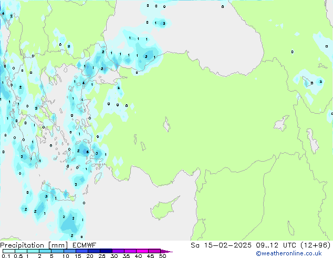Click the date 'Sa 15-02-2025'
The width and height of the screenshot is (333, 258).
221,245
